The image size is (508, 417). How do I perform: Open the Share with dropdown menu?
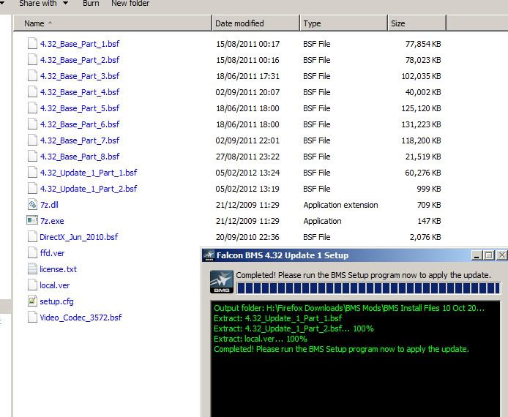coord(44,4)
